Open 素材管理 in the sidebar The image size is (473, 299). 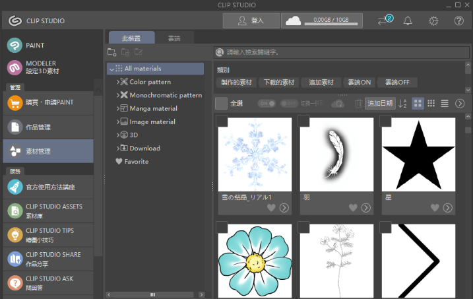(47, 151)
